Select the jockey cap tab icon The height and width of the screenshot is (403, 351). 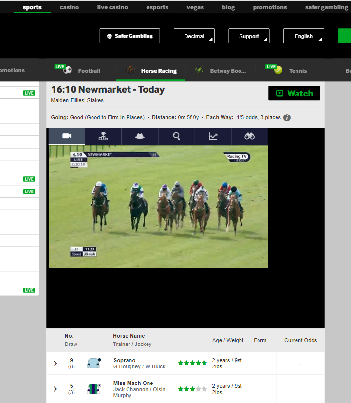tap(140, 136)
